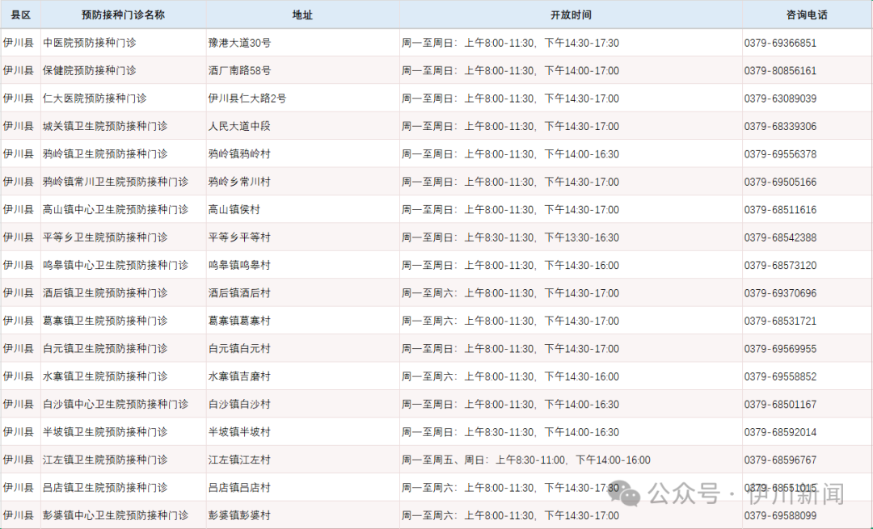Select opening hours for 平等乡卫生院 row
This screenshot has height=529, width=873.
511,237
